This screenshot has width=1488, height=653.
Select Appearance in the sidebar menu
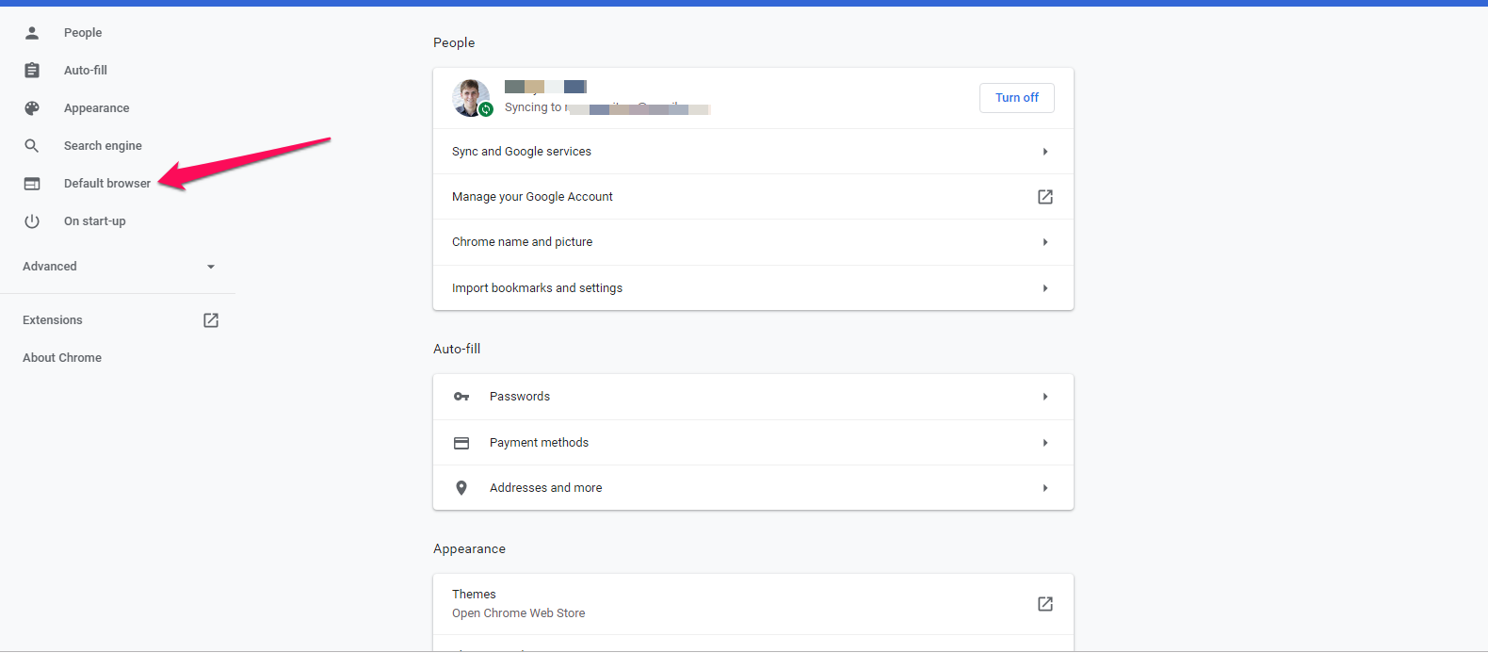97,108
